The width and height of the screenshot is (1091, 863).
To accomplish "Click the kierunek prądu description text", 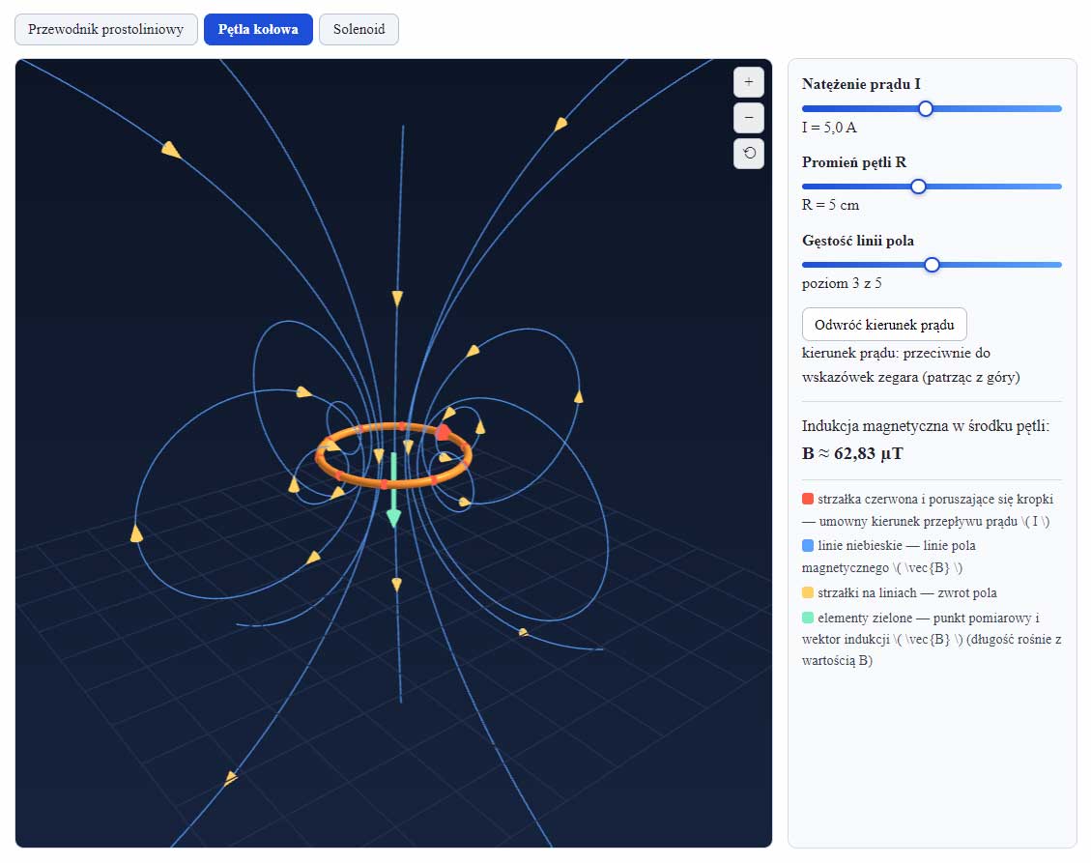I will pos(911,365).
